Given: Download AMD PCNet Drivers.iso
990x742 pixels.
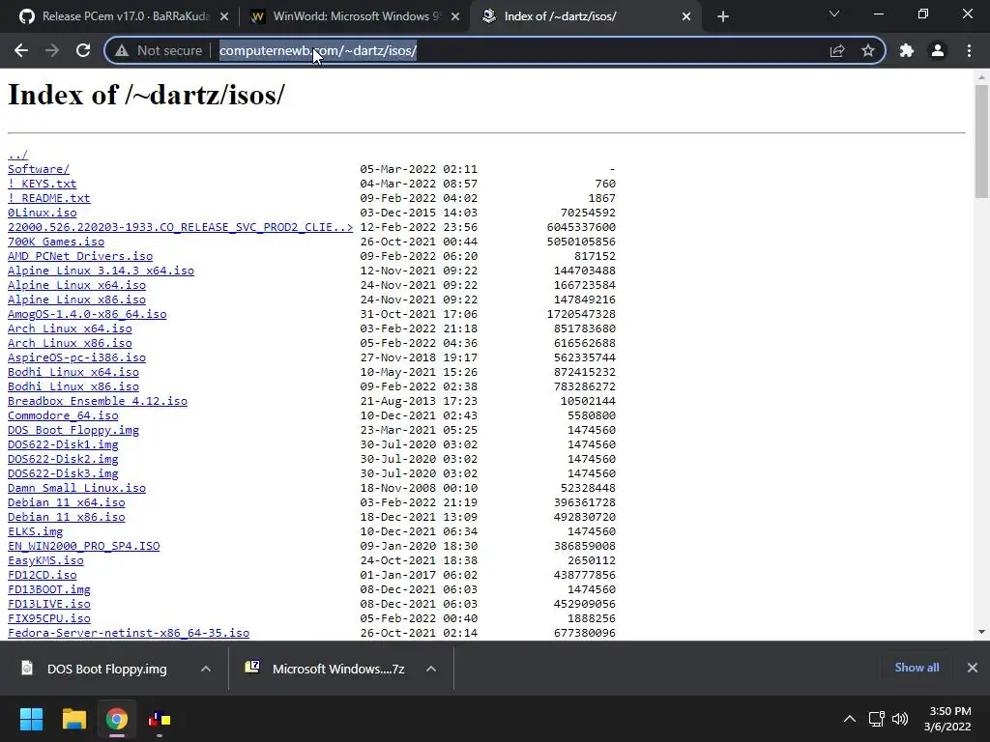Looking at the screenshot, I should pos(80,256).
